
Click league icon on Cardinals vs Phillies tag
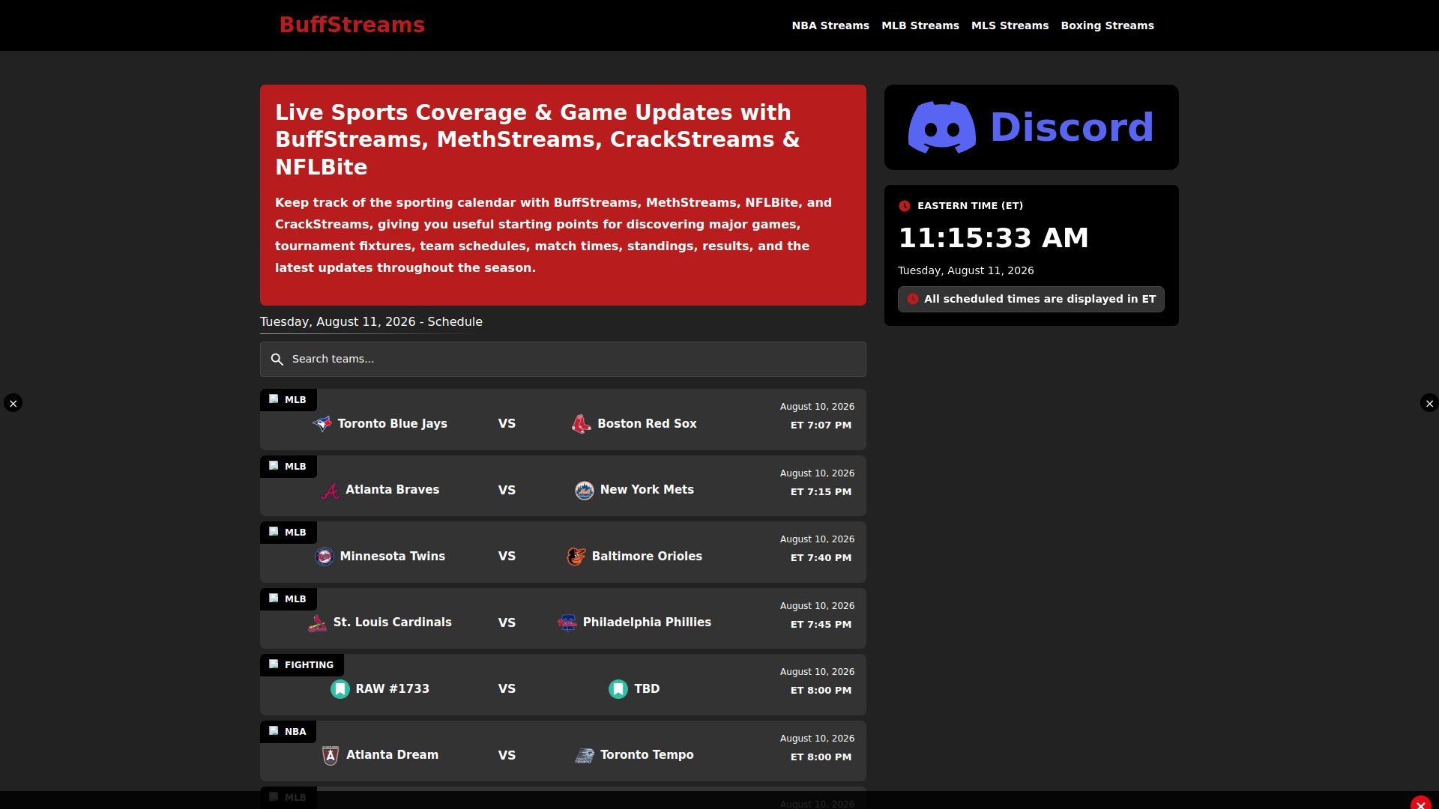[274, 599]
